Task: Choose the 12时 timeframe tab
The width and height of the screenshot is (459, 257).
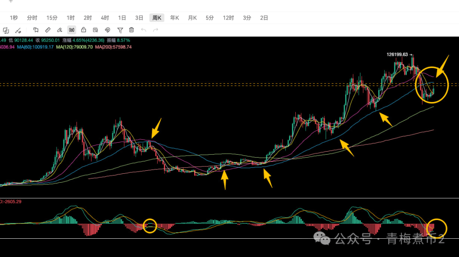Action: [x=228, y=18]
